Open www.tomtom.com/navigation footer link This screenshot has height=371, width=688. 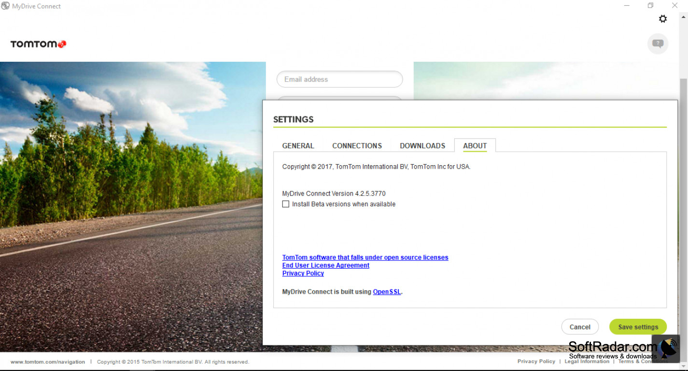(x=48, y=362)
